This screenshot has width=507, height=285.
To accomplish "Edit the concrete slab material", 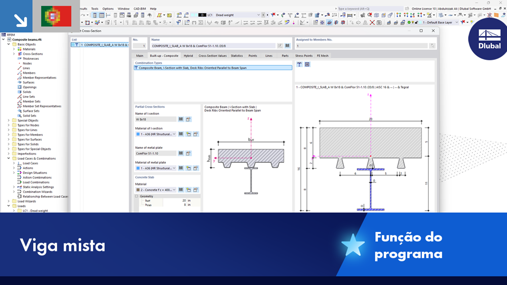I will pyautogui.click(x=196, y=190).
